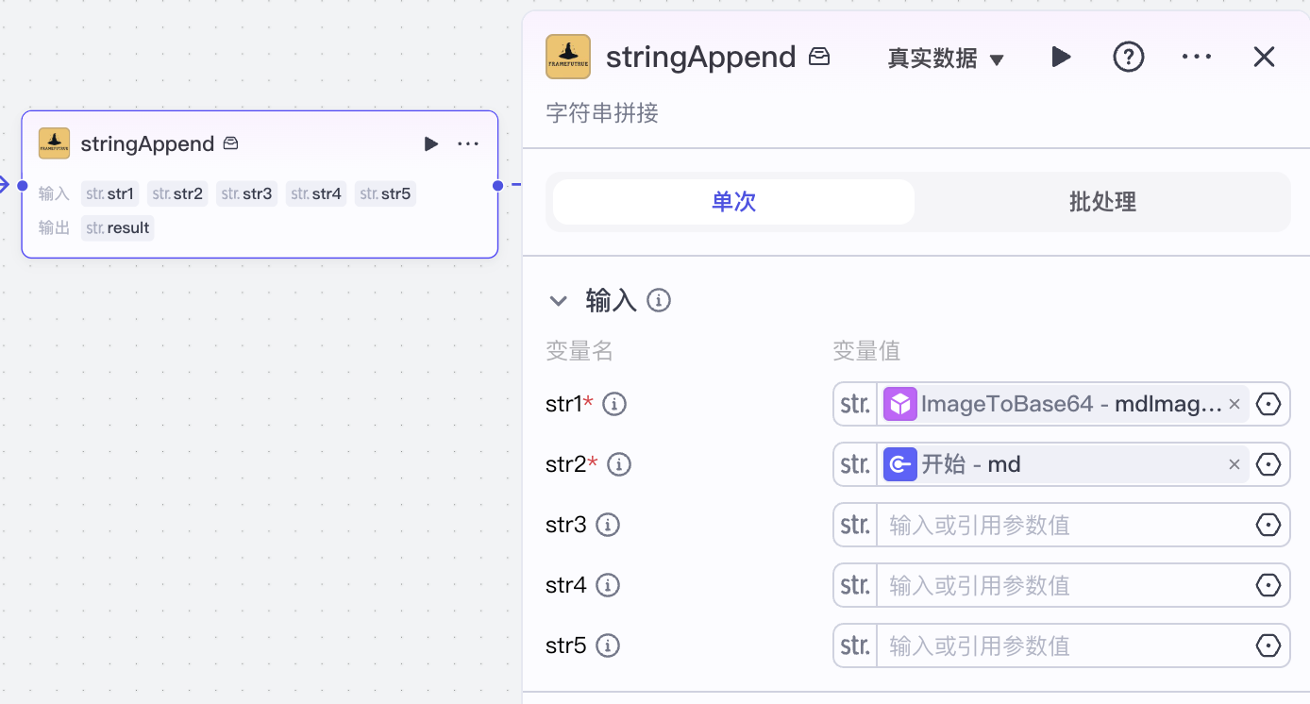The image size is (1310, 704).
Task: Open the reference picker for str3
Action: point(1268,524)
